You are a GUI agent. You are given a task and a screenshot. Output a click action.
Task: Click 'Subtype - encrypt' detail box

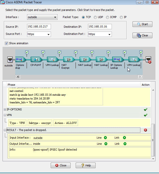40,123
